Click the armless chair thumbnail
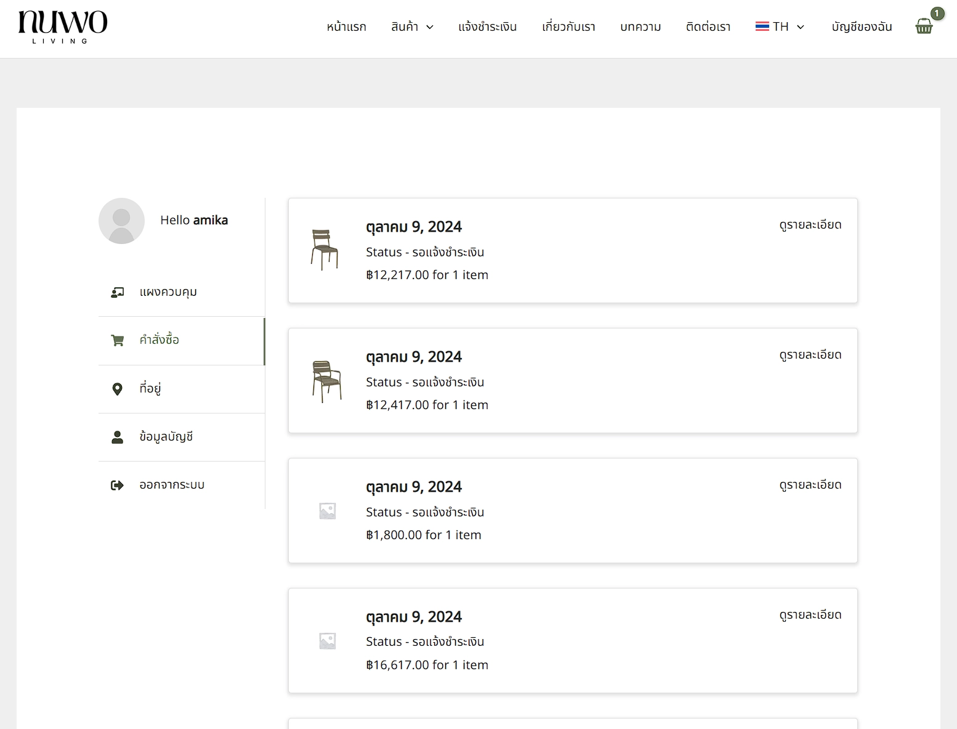 [325, 250]
